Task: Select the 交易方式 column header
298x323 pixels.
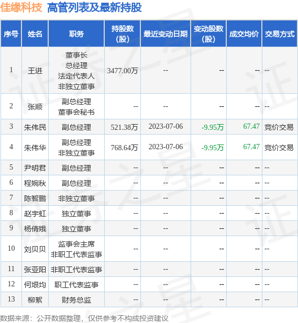Action: pos(280,34)
